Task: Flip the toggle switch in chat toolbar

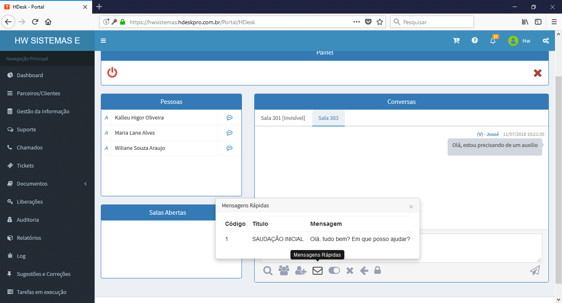Action: click(x=334, y=271)
